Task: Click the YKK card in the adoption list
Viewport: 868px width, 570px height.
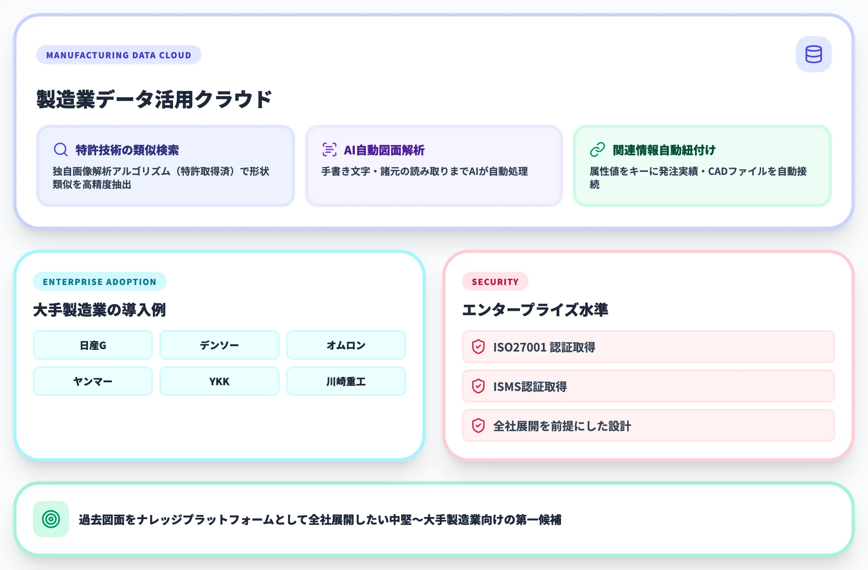Action: coord(219,381)
